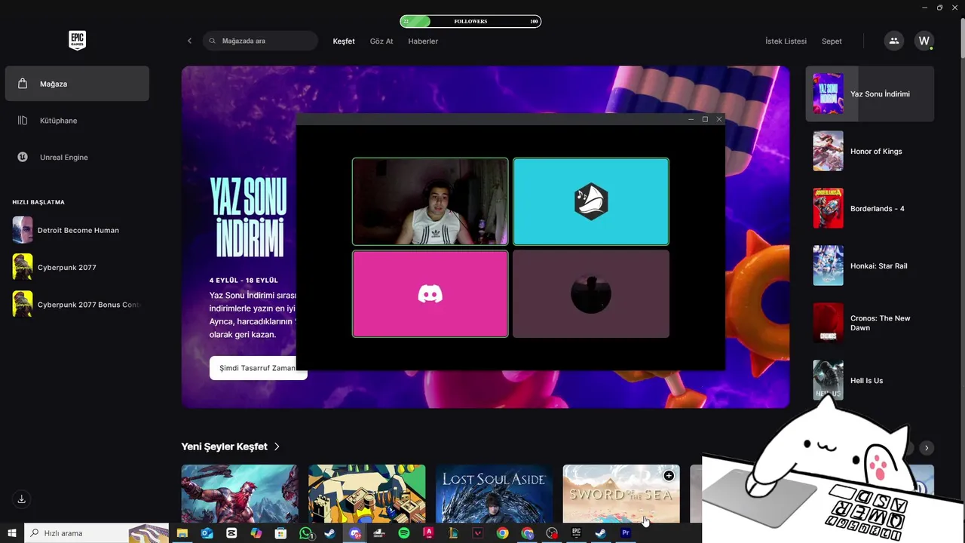Open the Mağaza store section

point(77,84)
